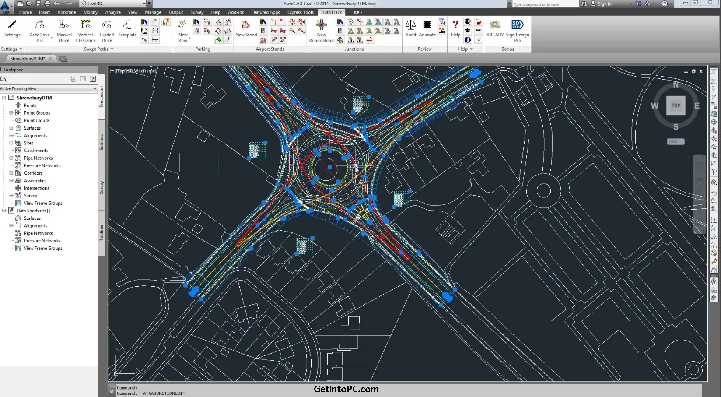
Task: Open the Audit review tool
Action: pyautogui.click(x=410, y=25)
